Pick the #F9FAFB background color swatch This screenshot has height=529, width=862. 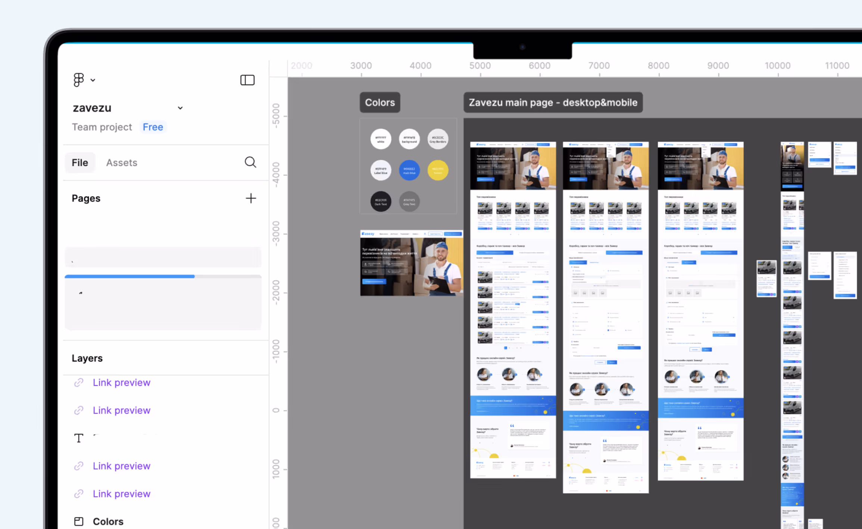coord(409,139)
